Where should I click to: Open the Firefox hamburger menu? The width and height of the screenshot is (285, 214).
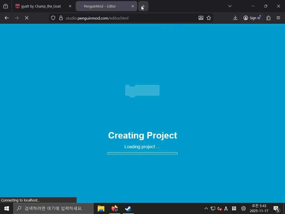(278, 18)
